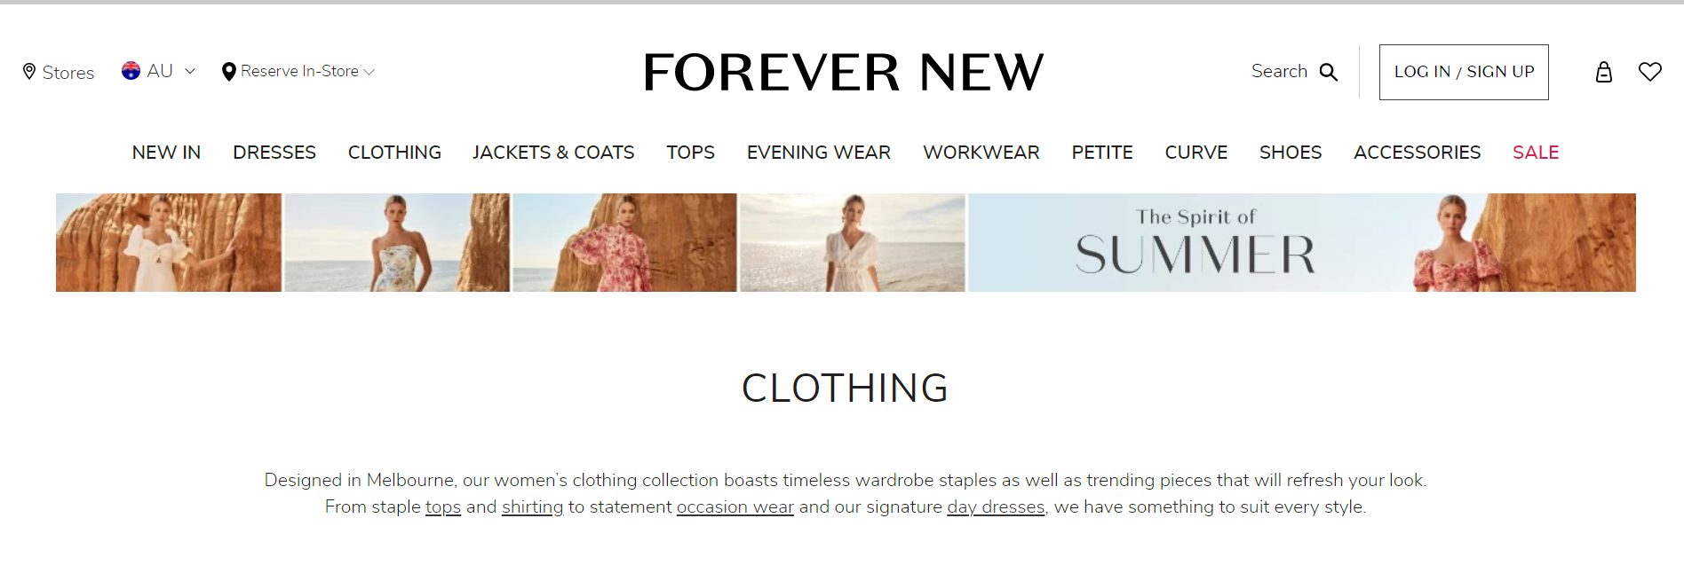Expand the Reserve In-Store chevron
The image size is (1684, 581).
pyautogui.click(x=369, y=72)
